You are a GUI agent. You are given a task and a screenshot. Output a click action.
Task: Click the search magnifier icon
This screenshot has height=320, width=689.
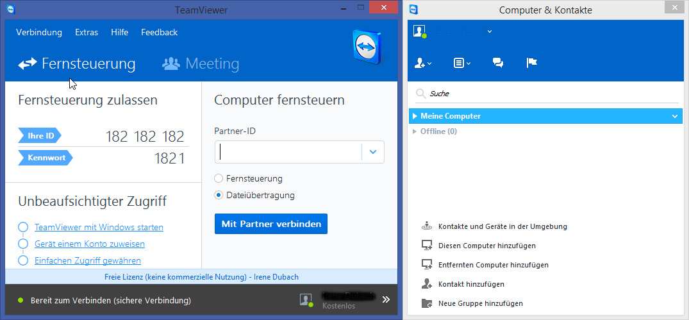tap(421, 94)
